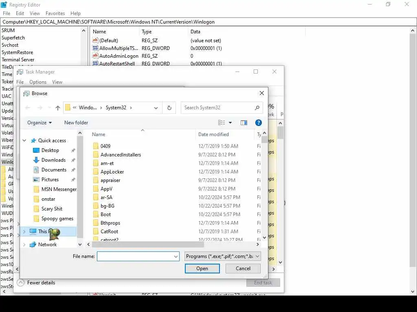The height and width of the screenshot is (312, 417).
Task: Open the File name combo box dropdown
Action: tap(176, 256)
